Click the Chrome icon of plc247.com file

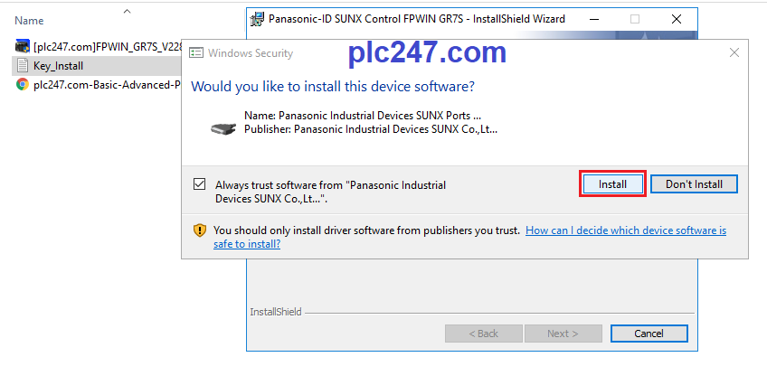point(22,85)
